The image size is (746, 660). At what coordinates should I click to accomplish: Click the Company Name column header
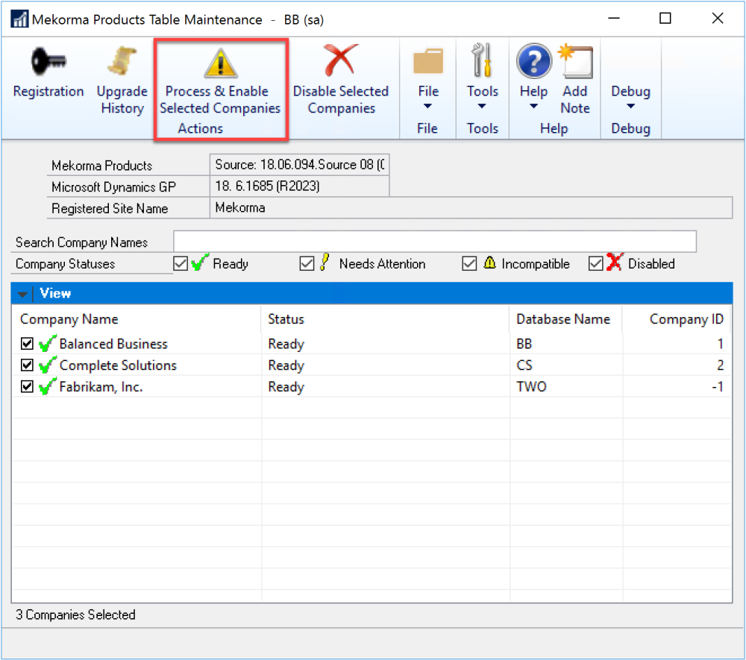click(x=69, y=319)
